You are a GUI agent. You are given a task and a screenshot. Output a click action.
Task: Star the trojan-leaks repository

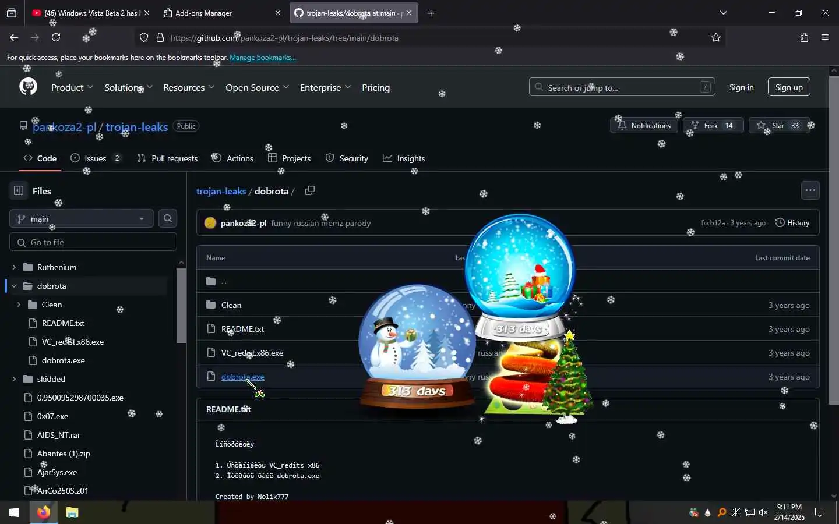click(779, 126)
